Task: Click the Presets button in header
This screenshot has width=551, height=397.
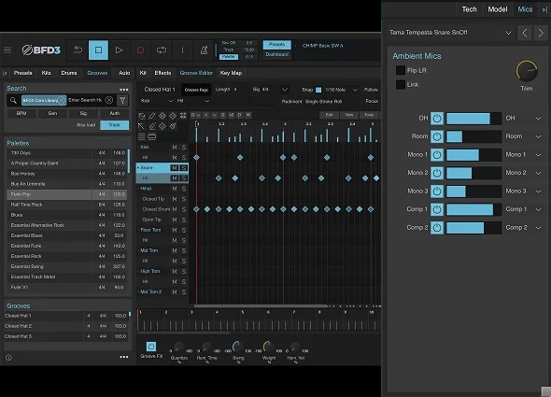Action: click(277, 45)
